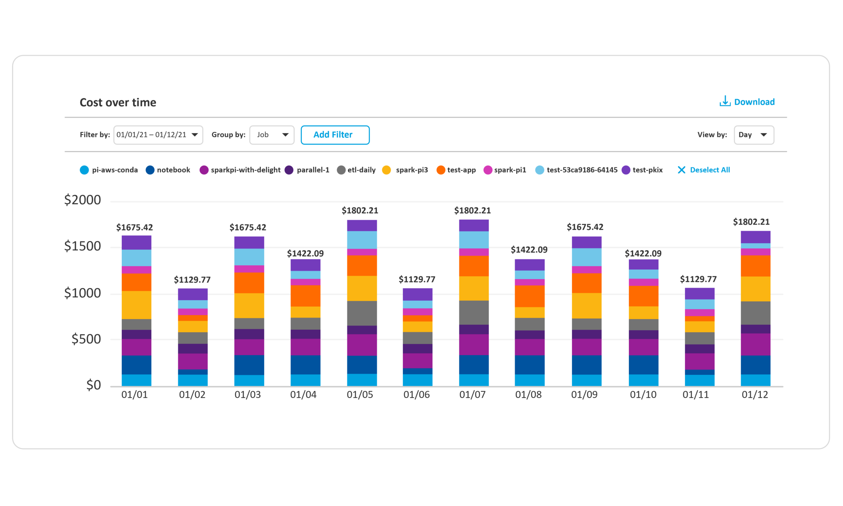Click the X icon beside Deselect All

(x=681, y=170)
